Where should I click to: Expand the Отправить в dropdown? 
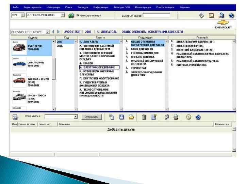[x=76, y=117]
